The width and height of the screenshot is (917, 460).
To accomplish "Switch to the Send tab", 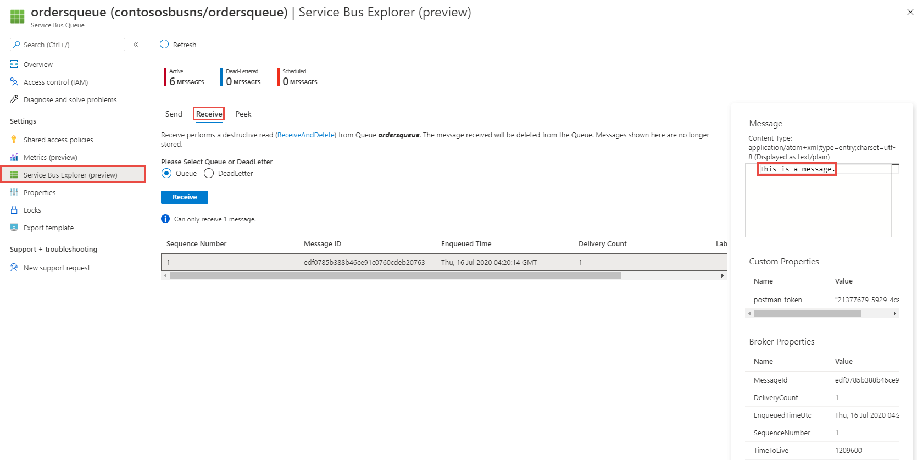I will [174, 114].
